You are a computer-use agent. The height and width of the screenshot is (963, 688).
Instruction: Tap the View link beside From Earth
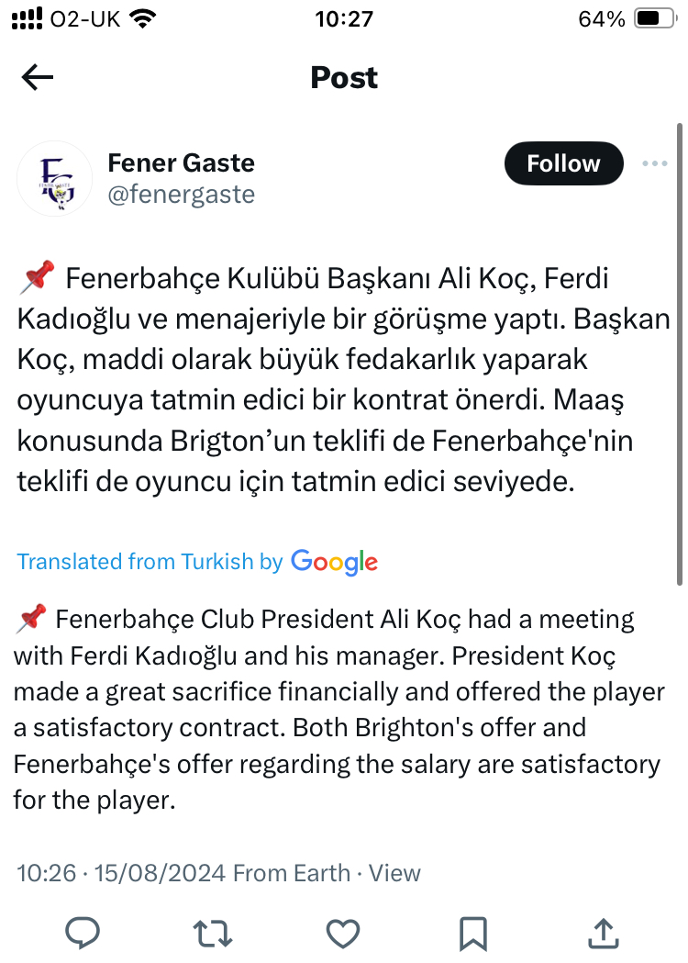[394, 873]
